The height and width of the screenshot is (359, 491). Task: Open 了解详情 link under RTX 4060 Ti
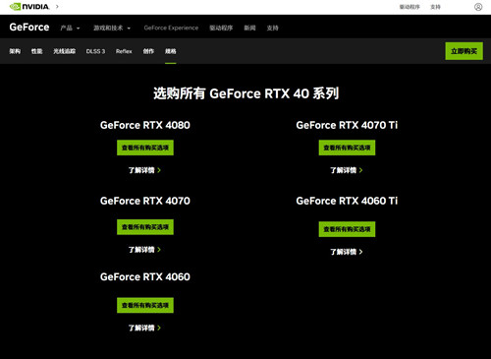347,252
